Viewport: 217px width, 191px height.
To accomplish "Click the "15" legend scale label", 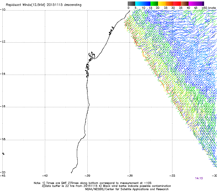I will (150, 8).
